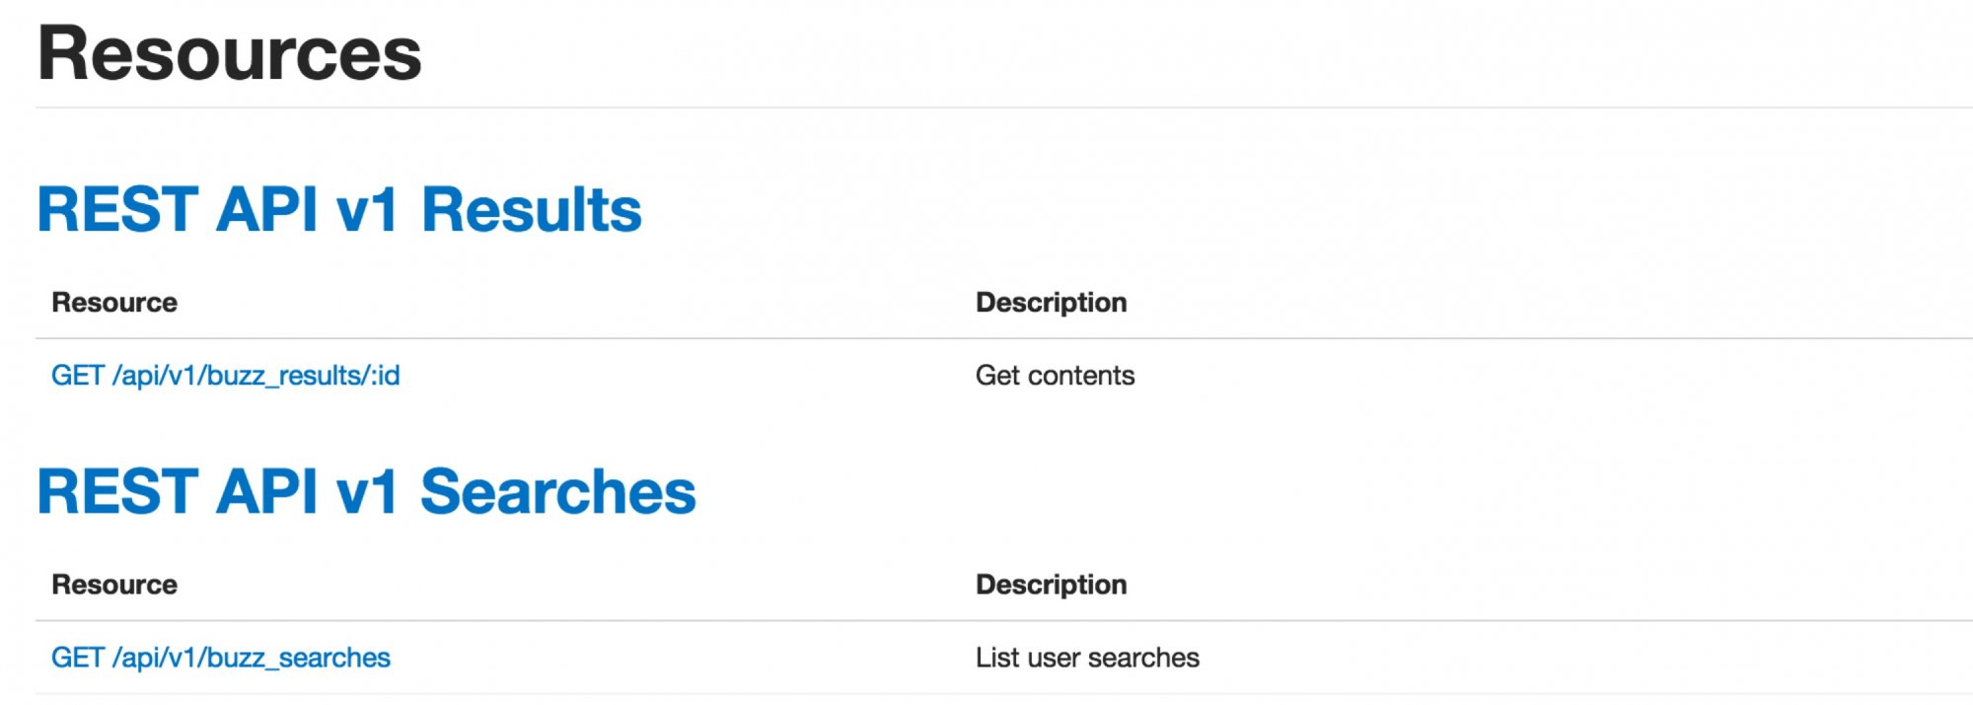1973x705 pixels.
Task: Follow the GET /api/v1/buzz_searches endpoint link
Action: point(220,658)
